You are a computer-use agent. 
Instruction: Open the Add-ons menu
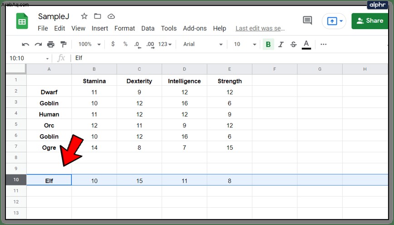(195, 29)
